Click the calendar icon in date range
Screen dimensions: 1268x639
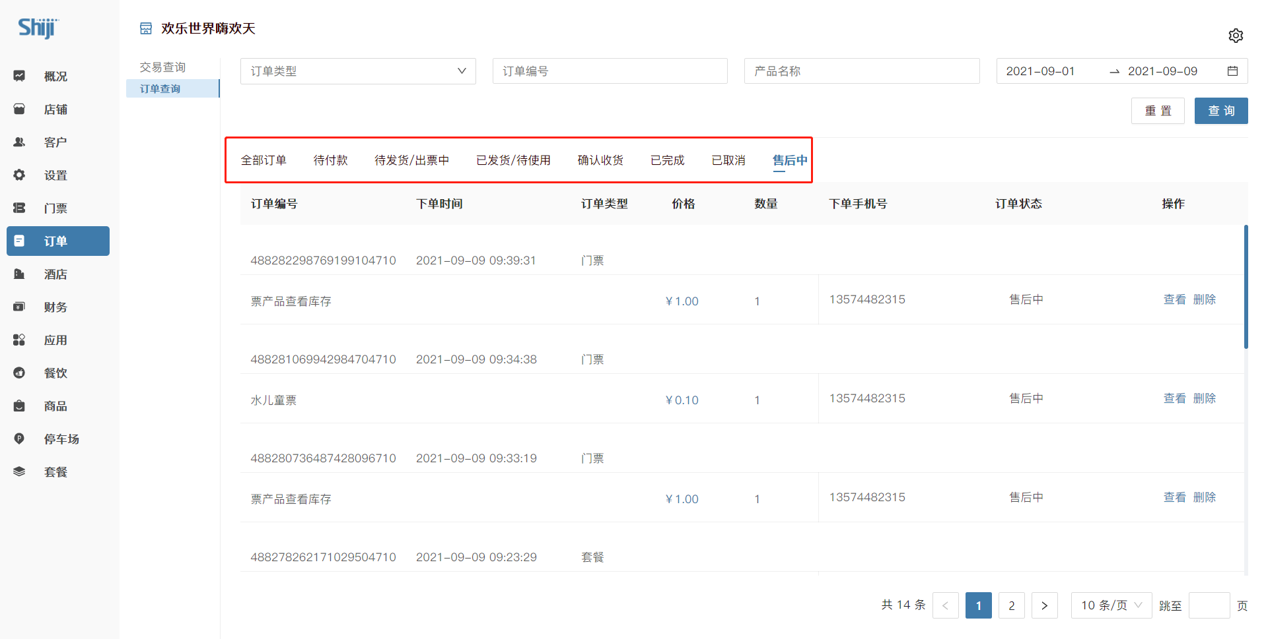[1232, 71]
